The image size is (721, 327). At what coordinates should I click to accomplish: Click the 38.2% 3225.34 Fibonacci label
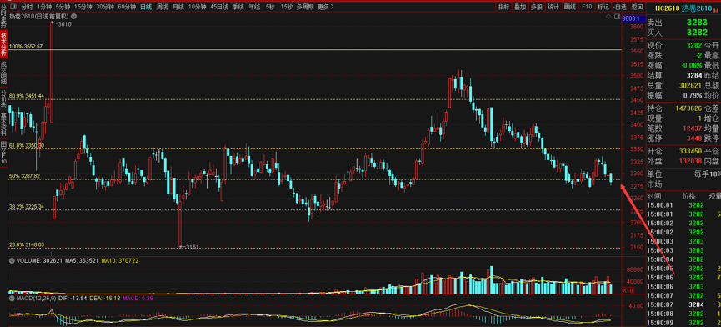tap(27, 207)
